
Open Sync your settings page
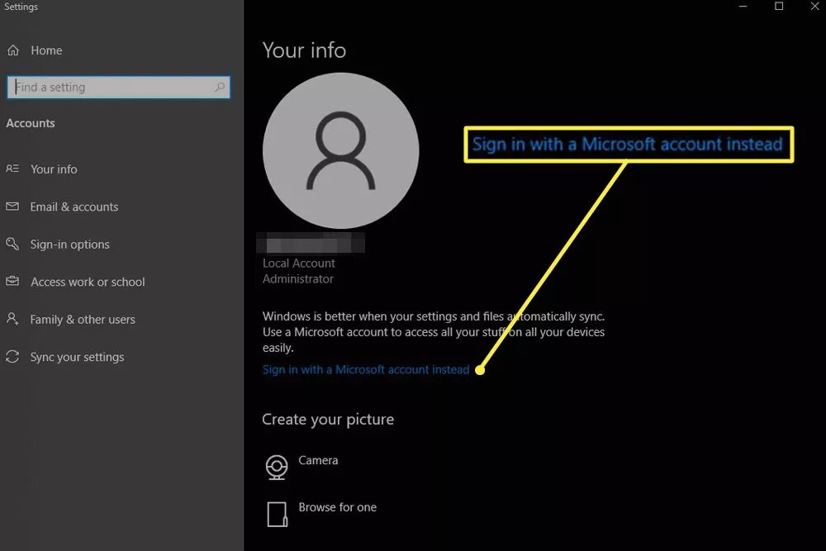pyautogui.click(x=77, y=357)
